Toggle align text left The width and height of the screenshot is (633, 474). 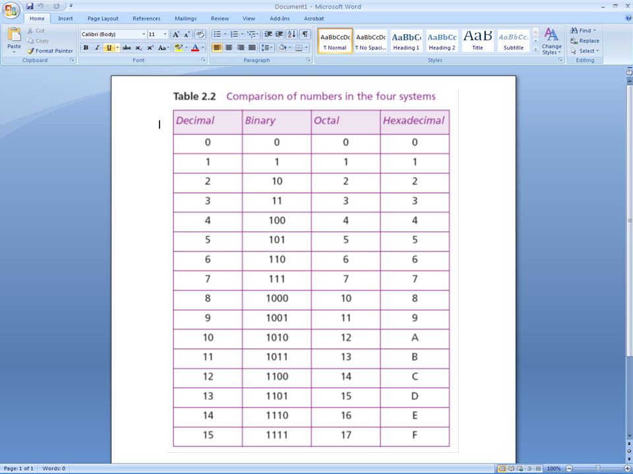coord(217,47)
